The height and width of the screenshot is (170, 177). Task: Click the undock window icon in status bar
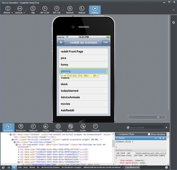click(3, 167)
